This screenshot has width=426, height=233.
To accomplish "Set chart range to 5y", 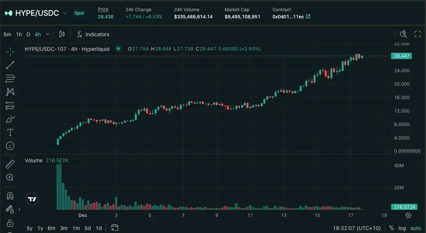I will pyautogui.click(x=29, y=228).
